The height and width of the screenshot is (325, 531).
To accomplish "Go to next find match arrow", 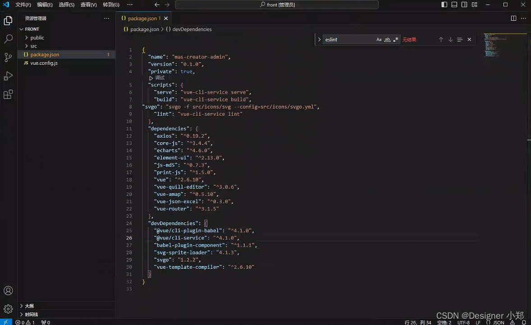I will (450, 40).
